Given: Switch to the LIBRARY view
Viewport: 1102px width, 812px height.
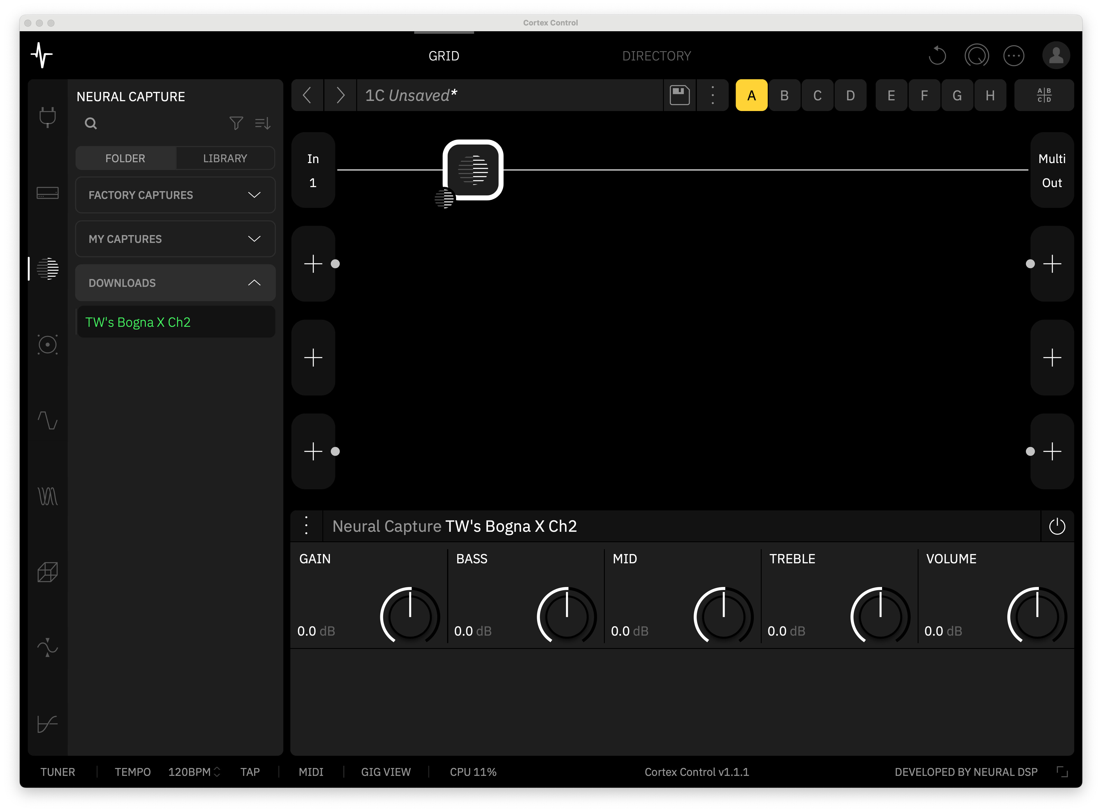Looking at the screenshot, I should click(x=225, y=158).
